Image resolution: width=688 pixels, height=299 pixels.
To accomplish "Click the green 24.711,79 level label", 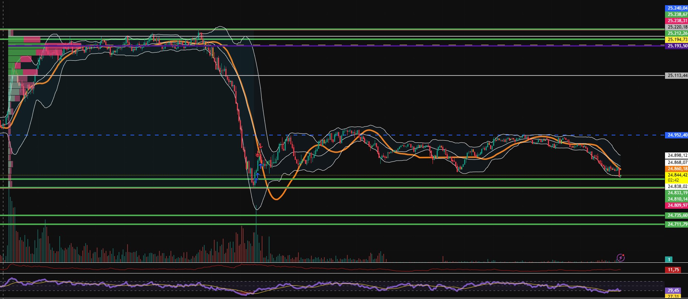I will point(677,224).
